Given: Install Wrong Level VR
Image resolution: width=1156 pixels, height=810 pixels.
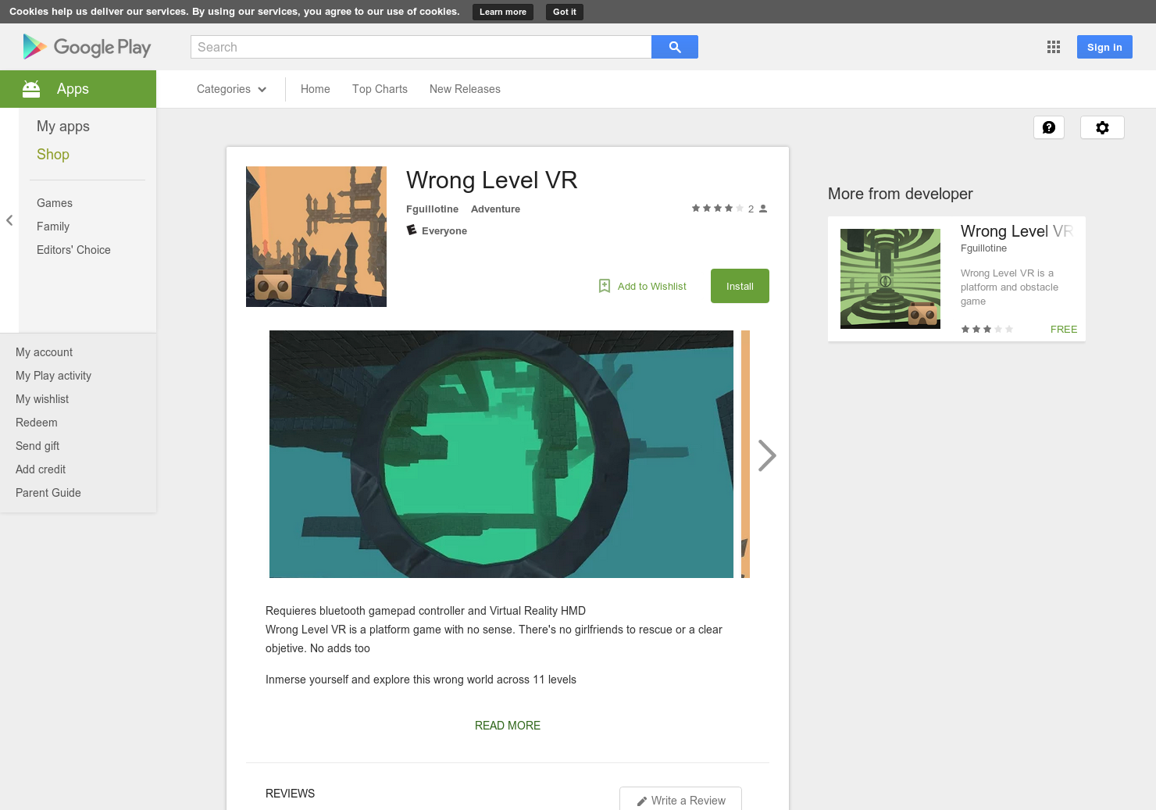Looking at the screenshot, I should pyautogui.click(x=739, y=286).
